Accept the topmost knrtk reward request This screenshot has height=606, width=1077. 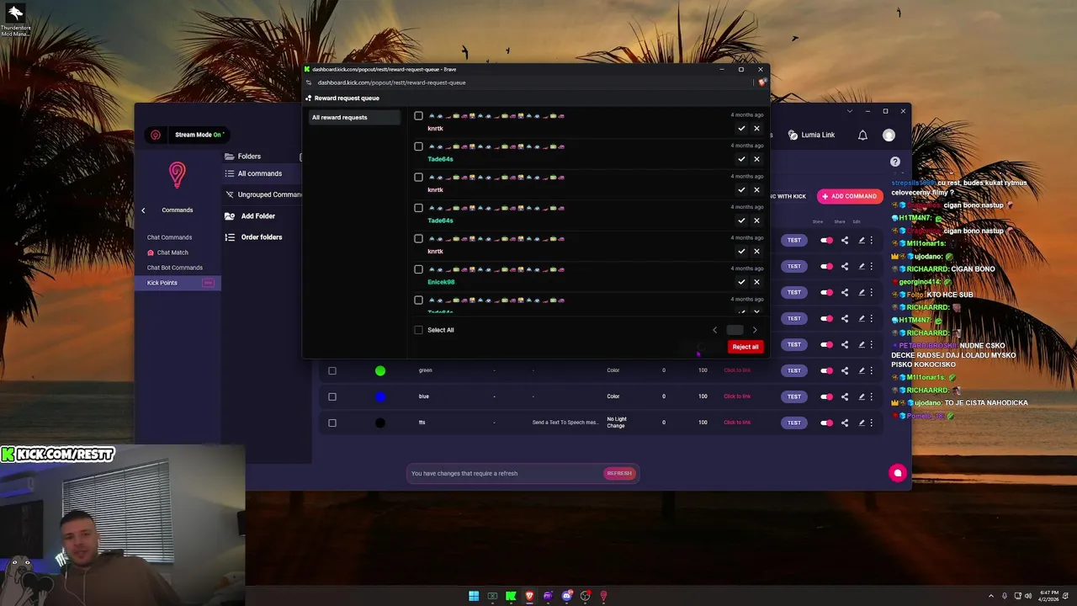click(x=741, y=129)
